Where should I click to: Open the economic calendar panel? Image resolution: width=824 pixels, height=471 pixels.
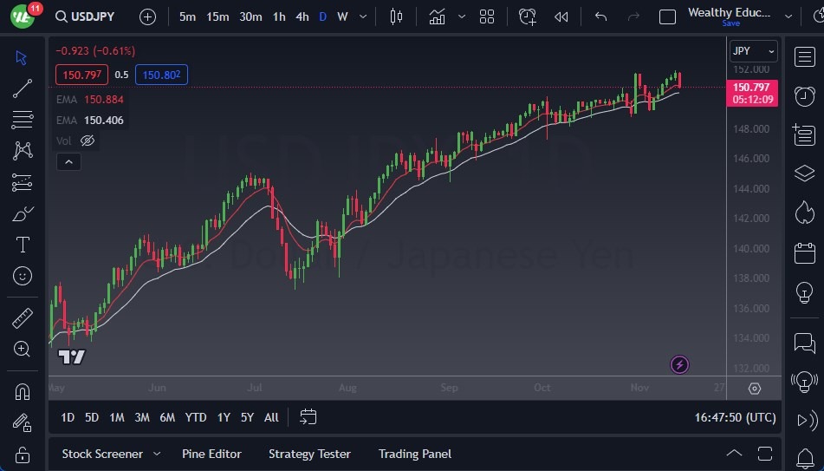(x=804, y=253)
